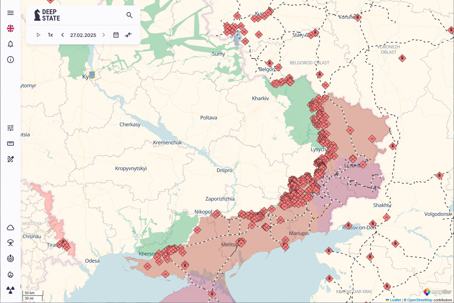454x303 pixels.
Task: Change the 1x playback speed
Action: [x=50, y=35]
